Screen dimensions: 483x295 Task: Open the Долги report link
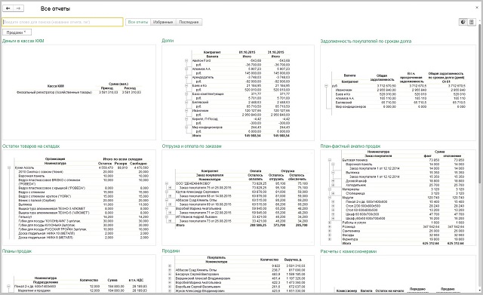click(x=168, y=41)
